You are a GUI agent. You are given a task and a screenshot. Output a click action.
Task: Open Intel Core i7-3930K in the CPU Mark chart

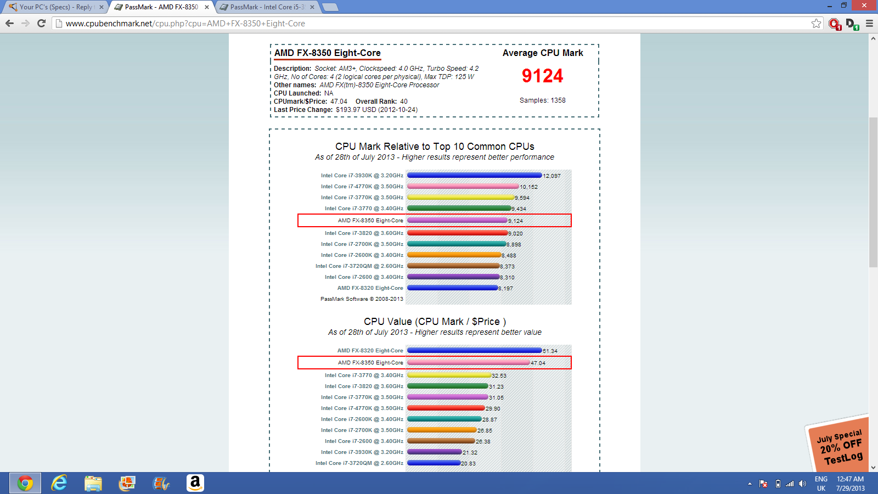pyautogui.click(x=362, y=176)
